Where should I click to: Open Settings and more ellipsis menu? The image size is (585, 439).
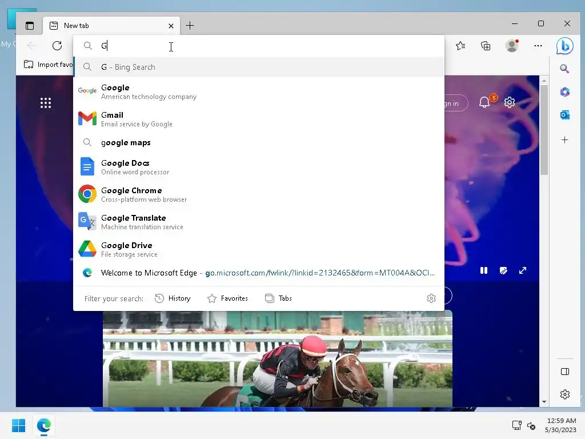(538, 46)
